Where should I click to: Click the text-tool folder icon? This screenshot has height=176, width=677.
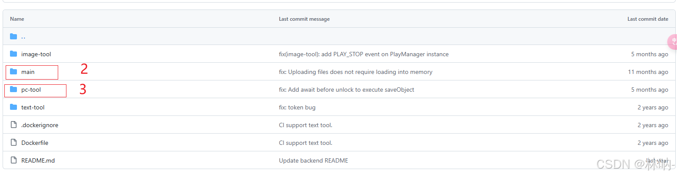tap(13, 107)
